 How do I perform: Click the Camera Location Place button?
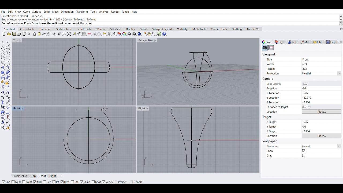pos(322,112)
